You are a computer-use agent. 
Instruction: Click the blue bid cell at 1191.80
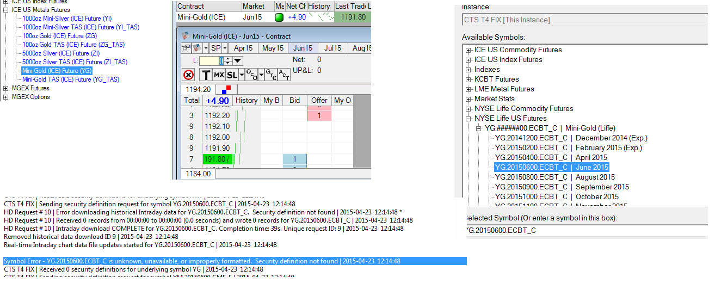[295, 159]
